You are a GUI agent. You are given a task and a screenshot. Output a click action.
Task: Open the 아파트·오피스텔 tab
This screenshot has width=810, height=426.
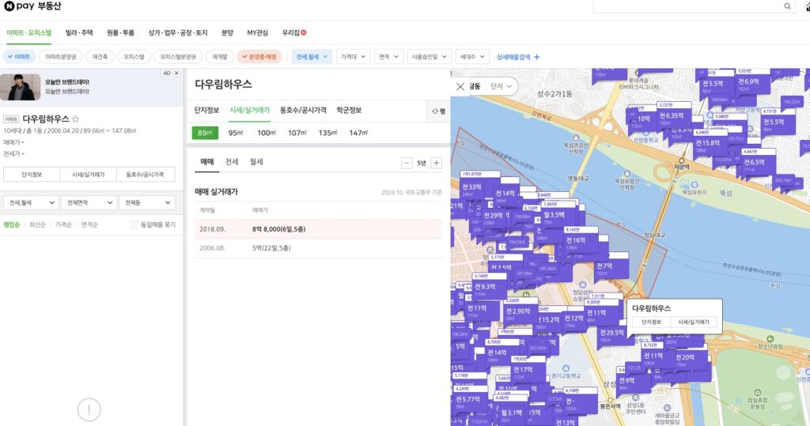(x=29, y=32)
